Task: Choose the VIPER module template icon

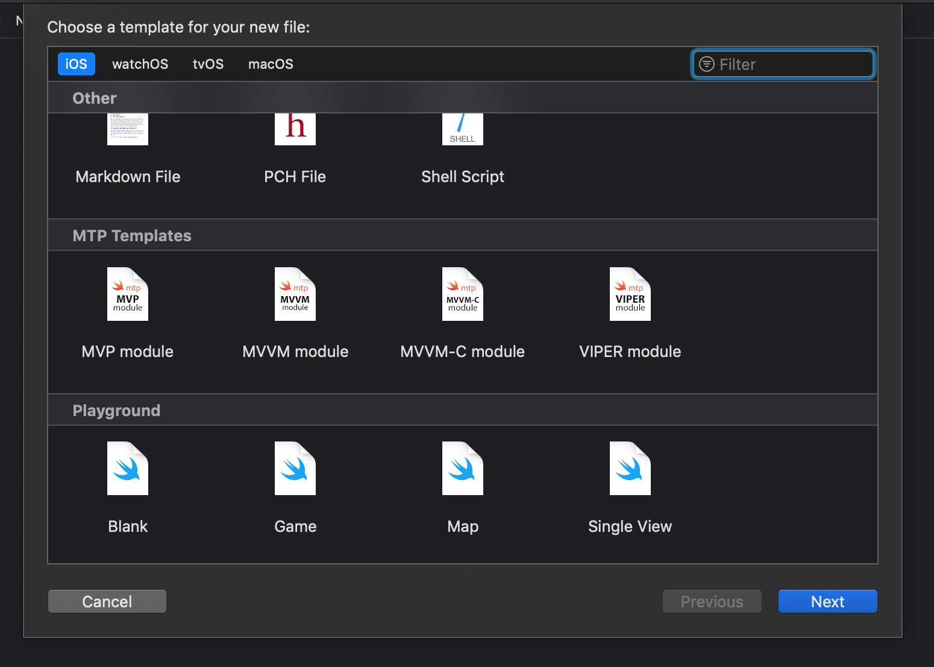Action: point(630,294)
